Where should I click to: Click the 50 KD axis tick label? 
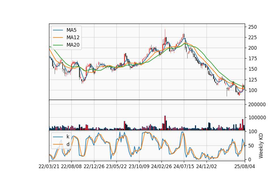click(251, 146)
